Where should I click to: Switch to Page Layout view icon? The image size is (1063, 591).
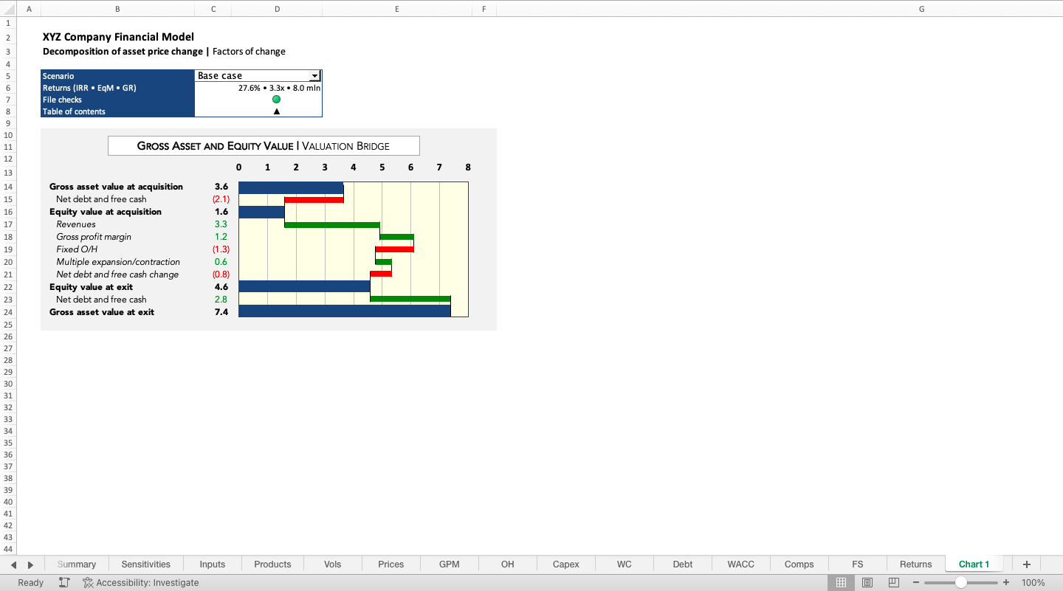pyautogui.click(x=867, y=582)
